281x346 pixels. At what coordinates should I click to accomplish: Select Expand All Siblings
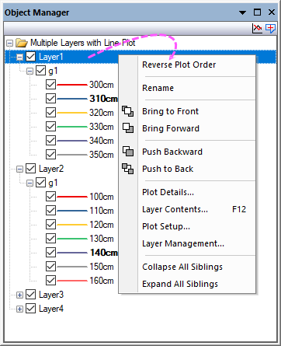click(x=187, y=284)
